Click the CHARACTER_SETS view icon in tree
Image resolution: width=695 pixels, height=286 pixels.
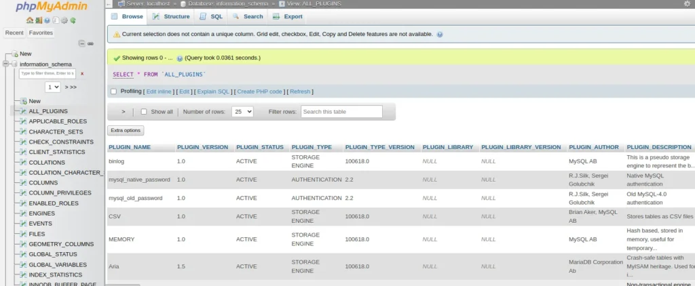[x=24, y=132]
